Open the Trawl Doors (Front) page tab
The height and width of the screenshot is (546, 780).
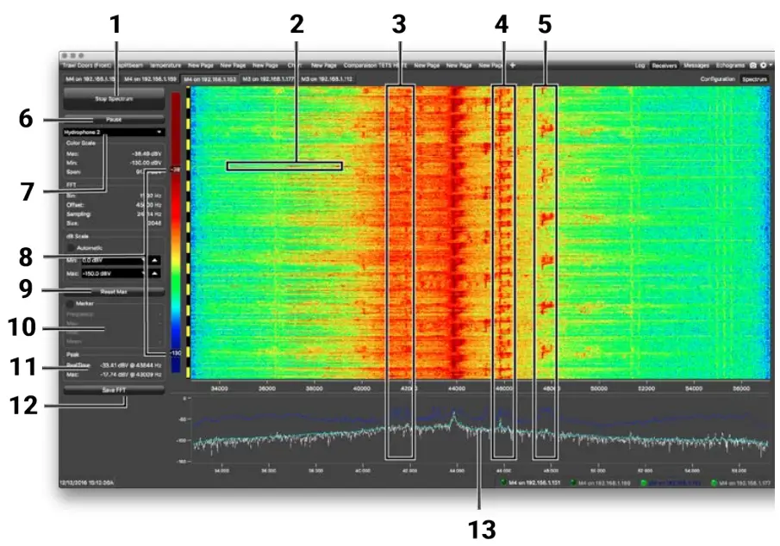(x=86, y=65)
